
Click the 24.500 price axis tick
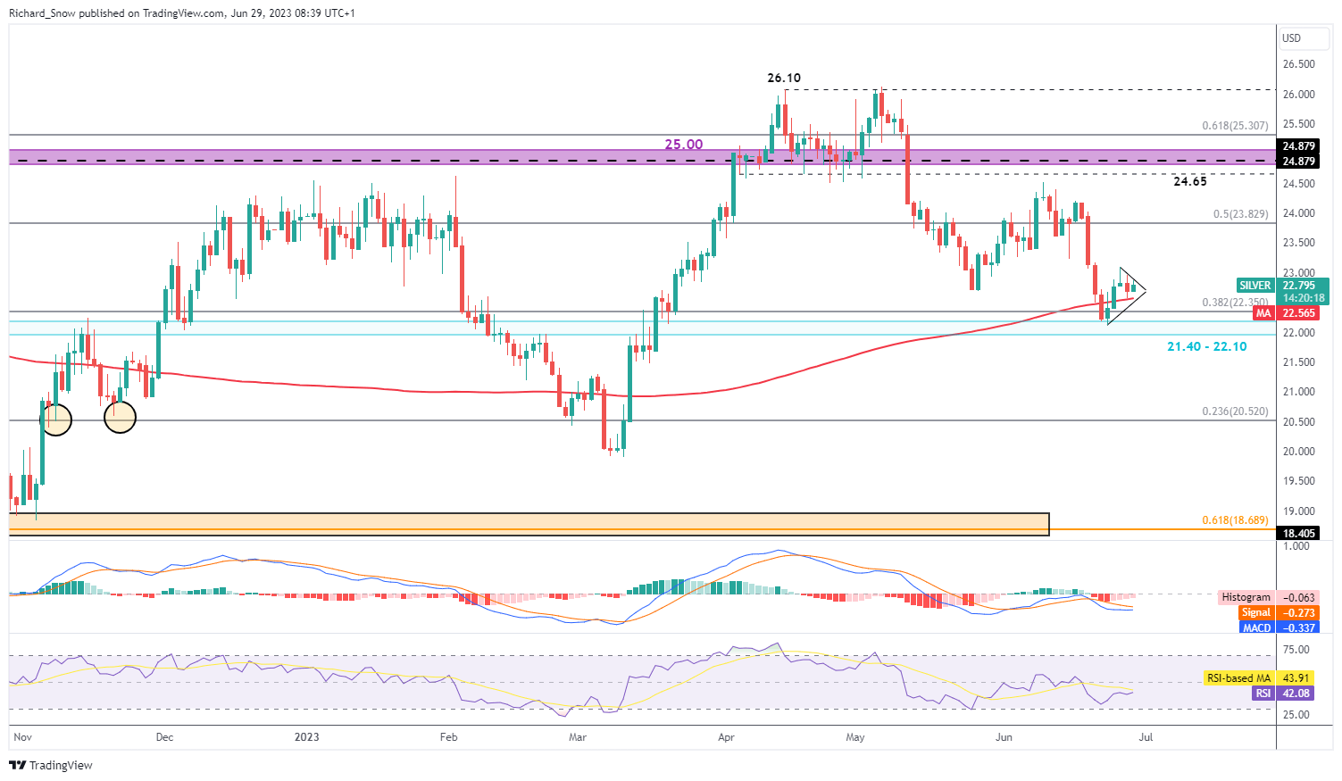(1298, 184)
